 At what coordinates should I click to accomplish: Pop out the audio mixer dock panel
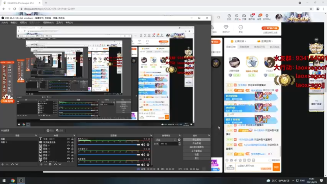(151, 135)
